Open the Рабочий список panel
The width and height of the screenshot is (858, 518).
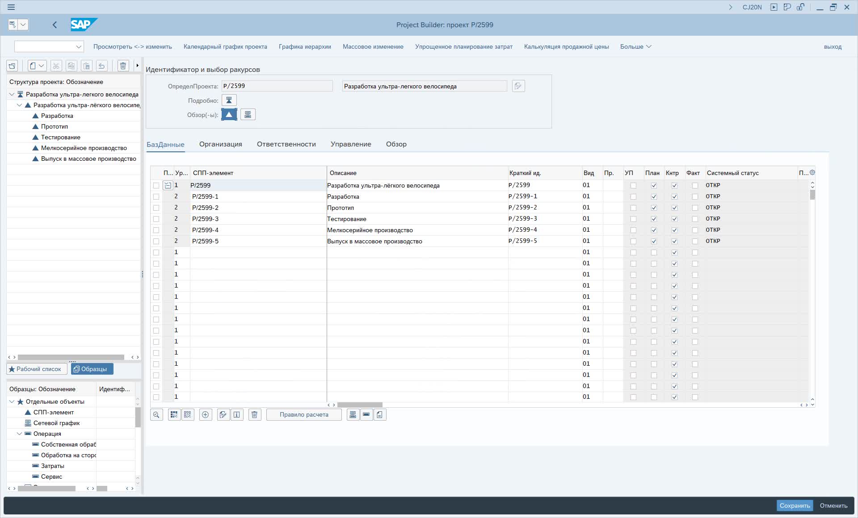[37, 369]
